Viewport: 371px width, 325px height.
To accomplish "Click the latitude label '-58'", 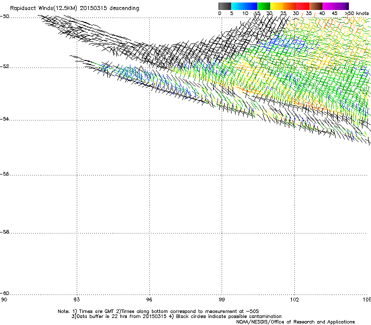I will pos(5,232).
